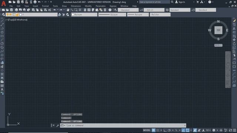Toggle the layer 0 on/off lightbulb
Screen dimensions: 237x133
click(7, 14)
